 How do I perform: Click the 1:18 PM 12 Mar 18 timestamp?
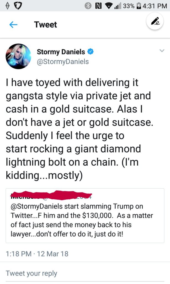point(37,253)
